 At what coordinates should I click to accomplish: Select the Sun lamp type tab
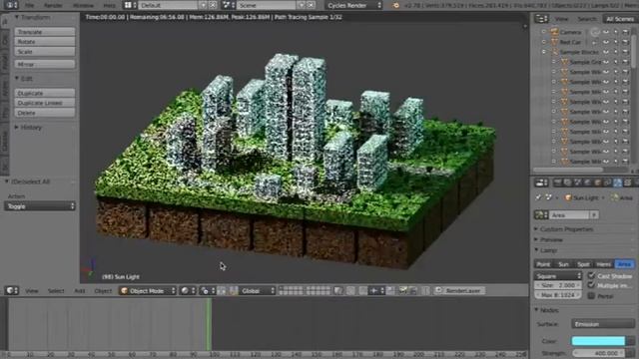tap(563, 264)
